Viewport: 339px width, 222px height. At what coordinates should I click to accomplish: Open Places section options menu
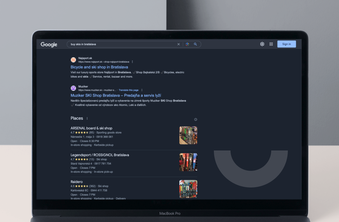(x=87, y=118)
